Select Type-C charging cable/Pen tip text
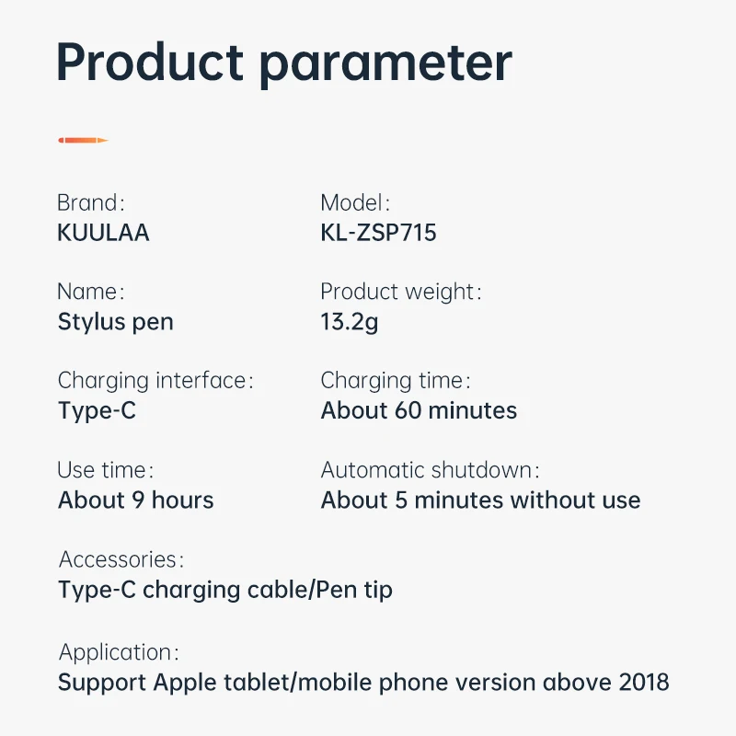This screenshot has height=736, width=736. (x=225, y=589)
